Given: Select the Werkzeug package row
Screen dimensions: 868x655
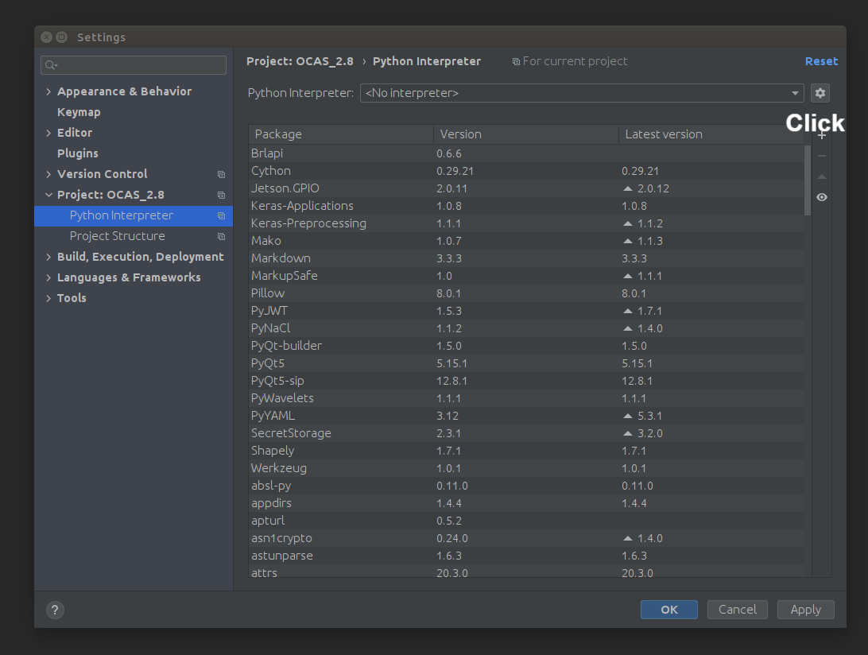Looking at the screenshot, I should (x=526, y=468).
